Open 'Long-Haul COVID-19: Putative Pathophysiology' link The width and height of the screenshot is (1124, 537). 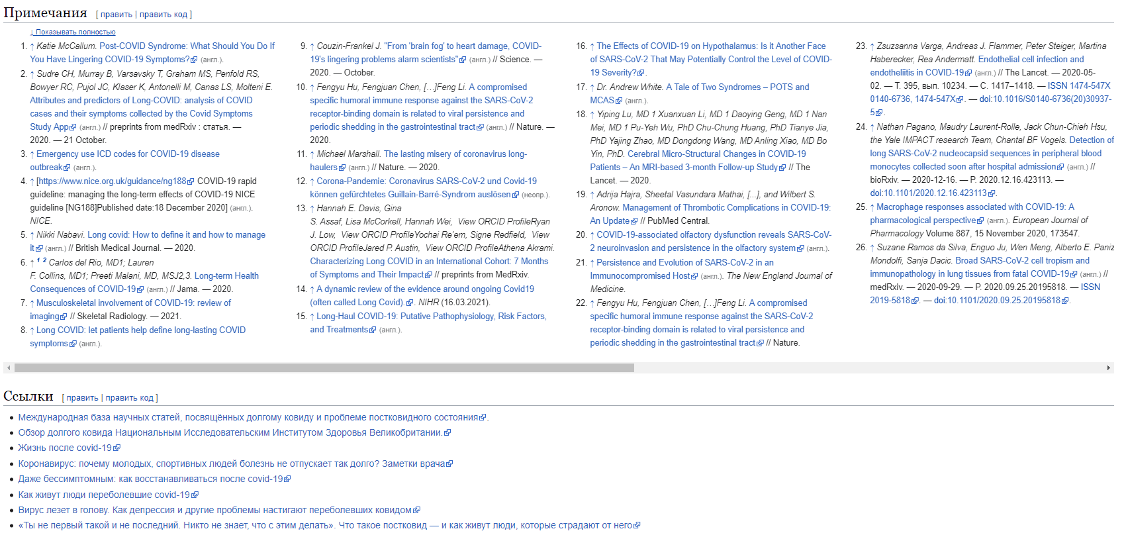pyautogui.click(x=428, y=323)
